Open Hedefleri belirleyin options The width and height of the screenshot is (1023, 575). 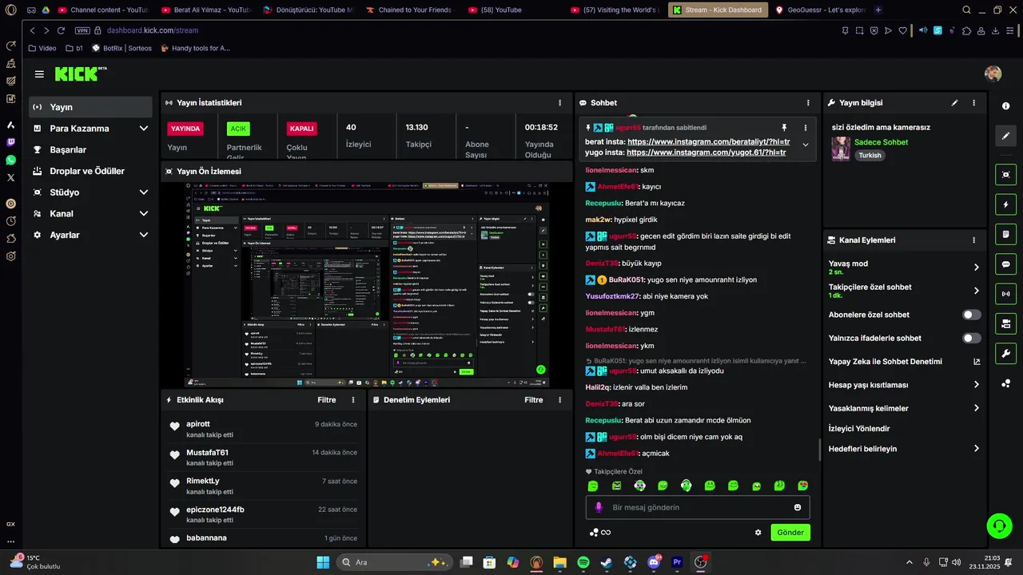[x=904, y=449]
